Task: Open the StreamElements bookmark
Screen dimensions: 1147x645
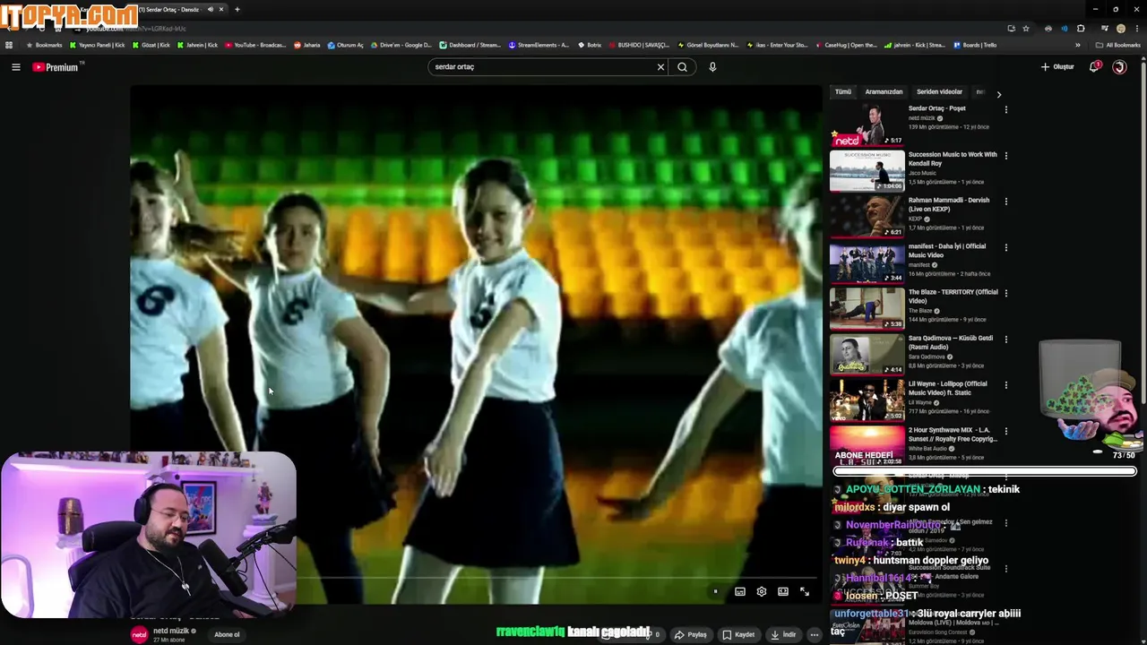Action: (539, 45)
